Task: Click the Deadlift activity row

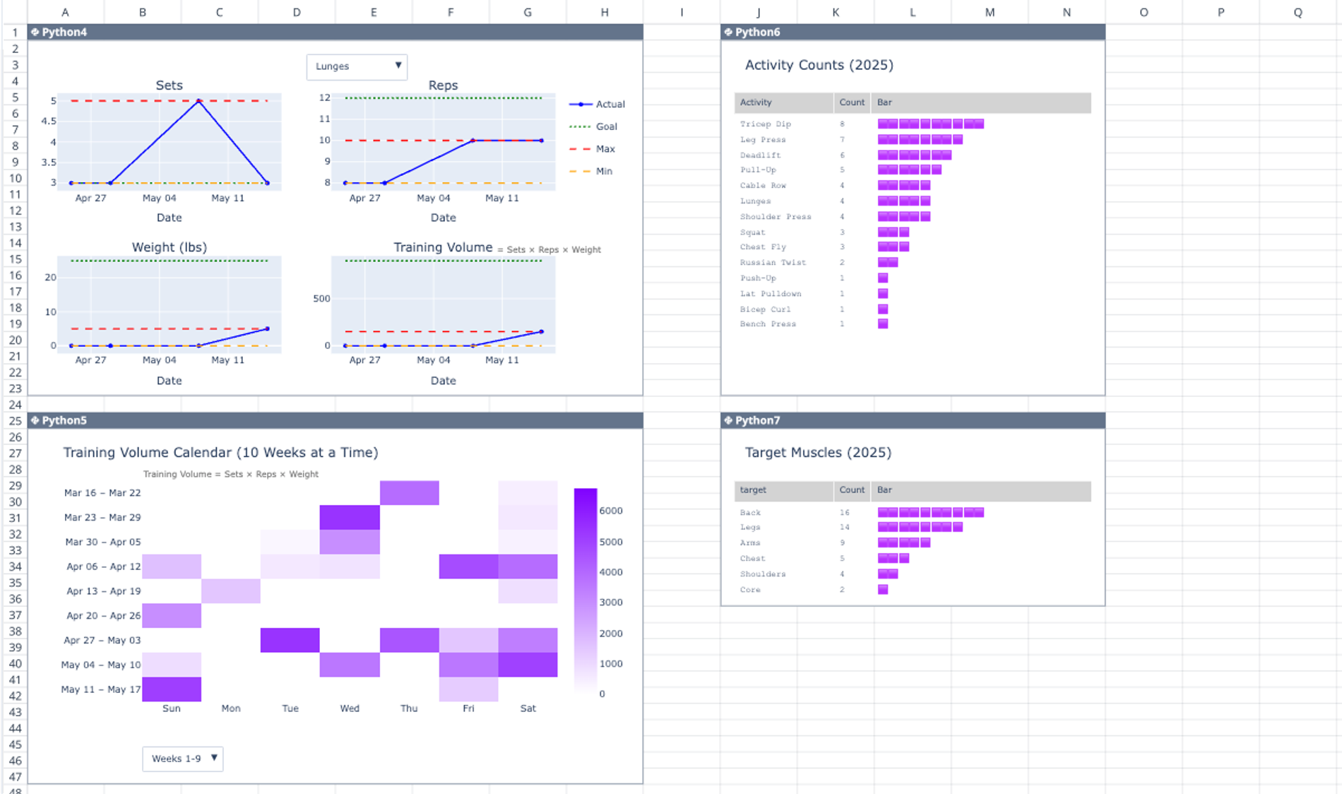Action: 913,155
